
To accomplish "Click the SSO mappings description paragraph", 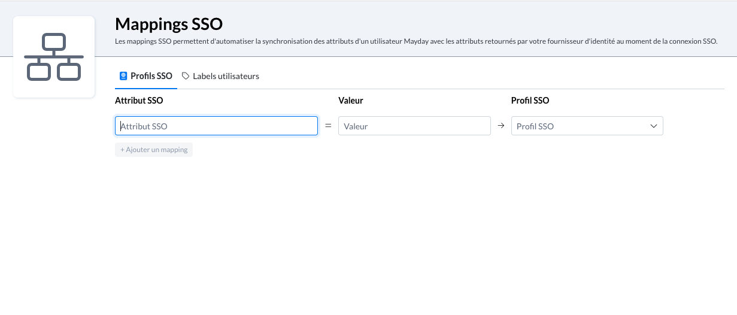I will pos(416,42).
